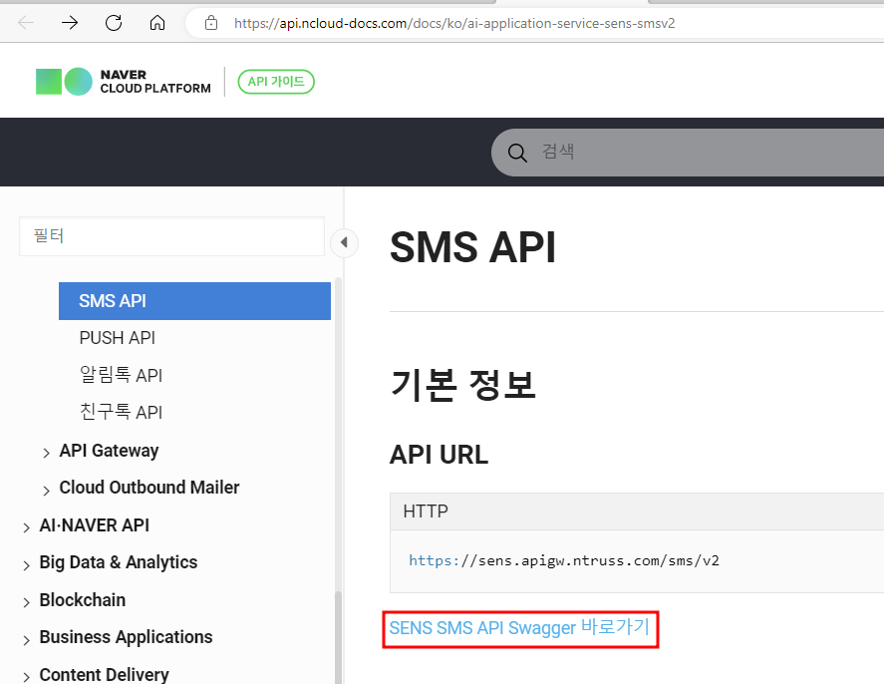Reload the page with refresh icon

(114, 23)
